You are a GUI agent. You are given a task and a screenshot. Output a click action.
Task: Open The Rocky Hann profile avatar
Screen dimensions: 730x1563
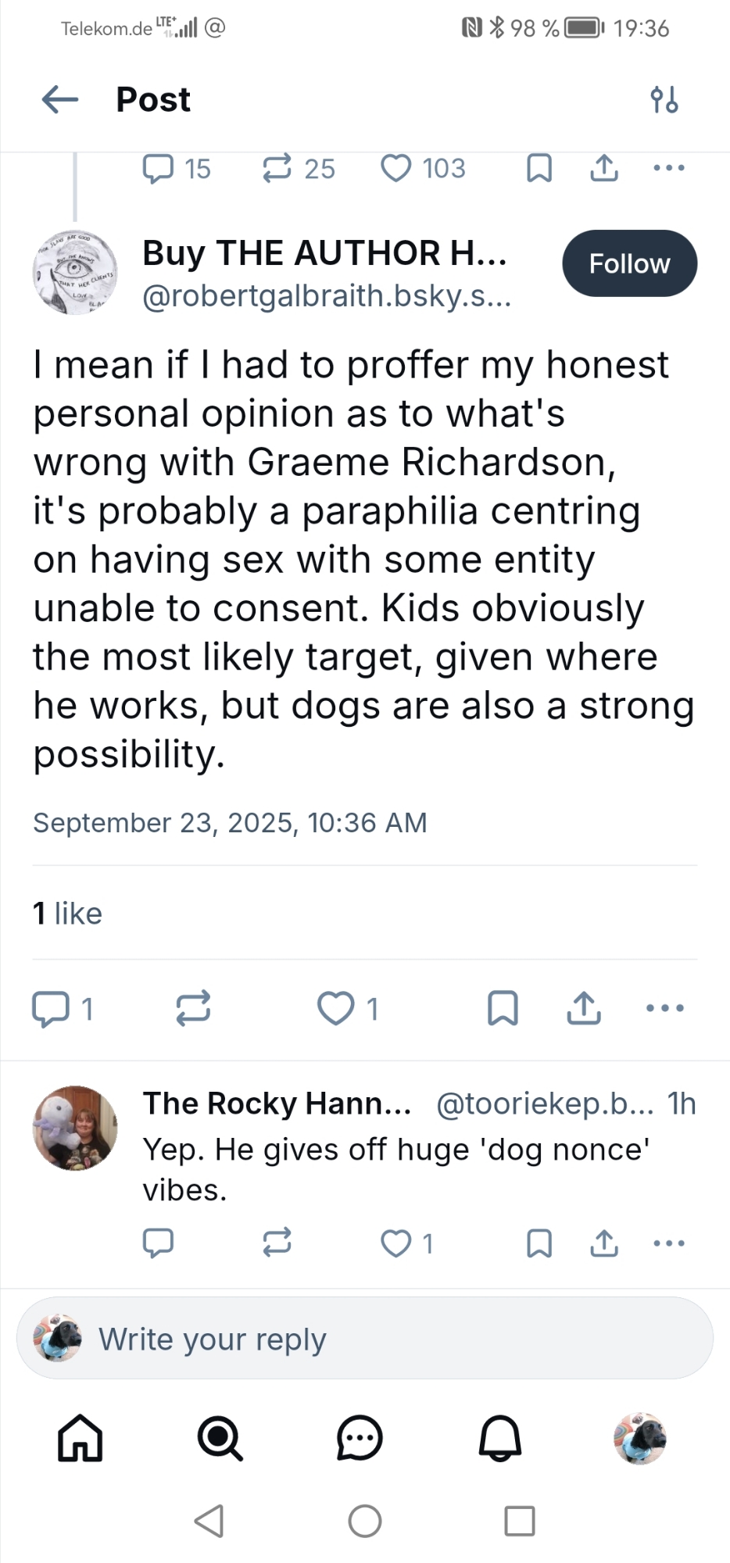75,1128
